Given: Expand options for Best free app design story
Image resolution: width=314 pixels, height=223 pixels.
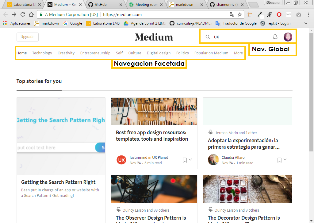Looking at the screenshot, I should (x=190, y=160).
